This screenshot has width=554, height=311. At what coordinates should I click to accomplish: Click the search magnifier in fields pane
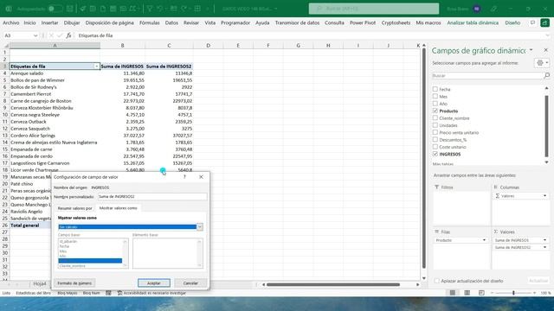coord(546,75)
